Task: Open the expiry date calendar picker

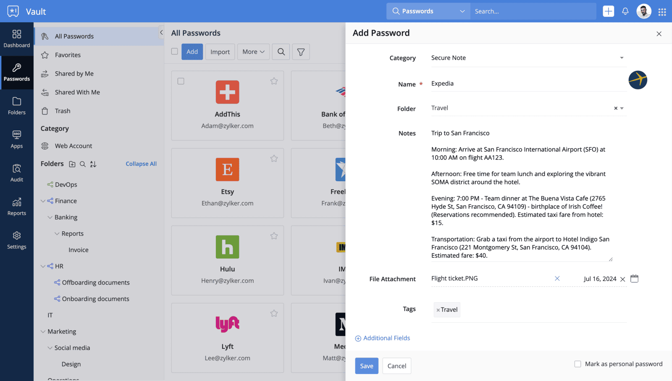Action: pyautogui.click(x=634, y=279)
